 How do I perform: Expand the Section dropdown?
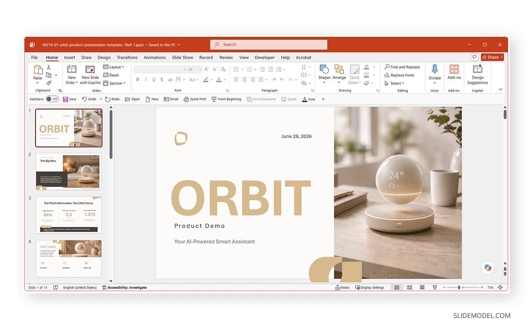[114, 83]
